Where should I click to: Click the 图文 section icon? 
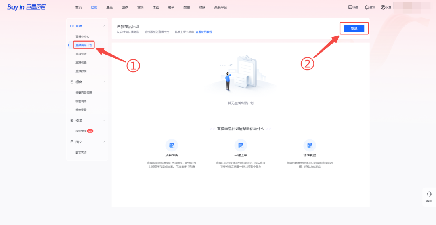click(72, 142)
